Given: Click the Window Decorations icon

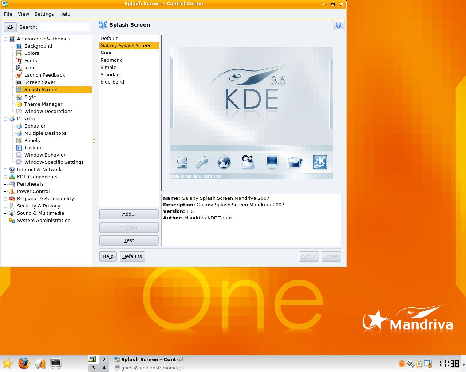Looking at the screenshot, I should point(19,112).
